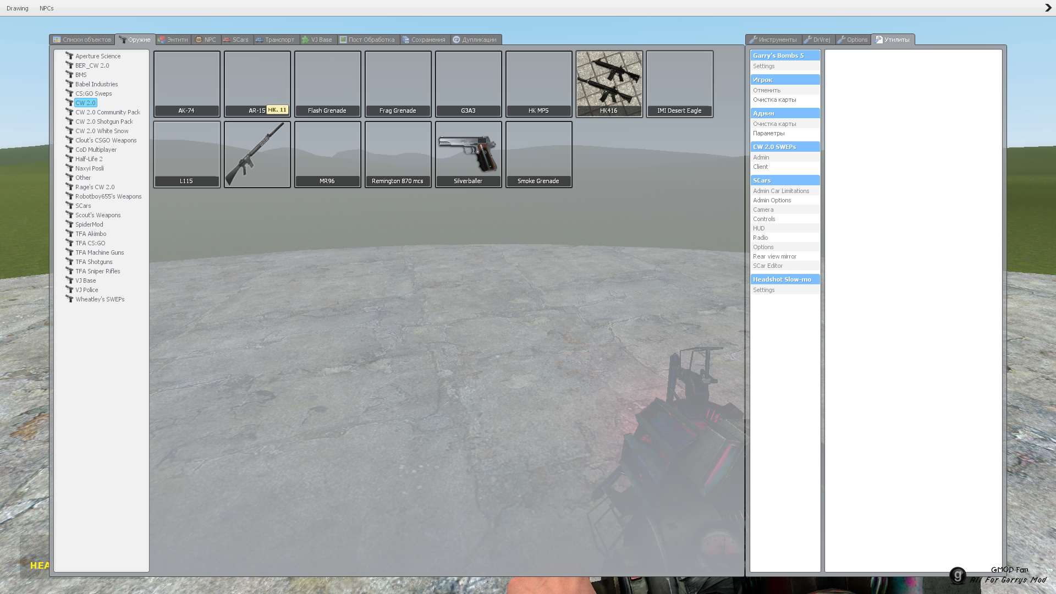Open the Списки объектов tab
Viewport: 1056px width, 594px height.
click(x=82, y=40)
